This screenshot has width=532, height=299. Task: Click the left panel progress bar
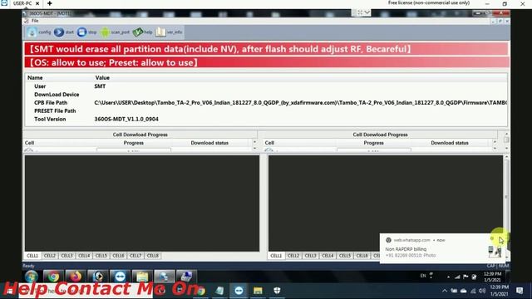134,149
